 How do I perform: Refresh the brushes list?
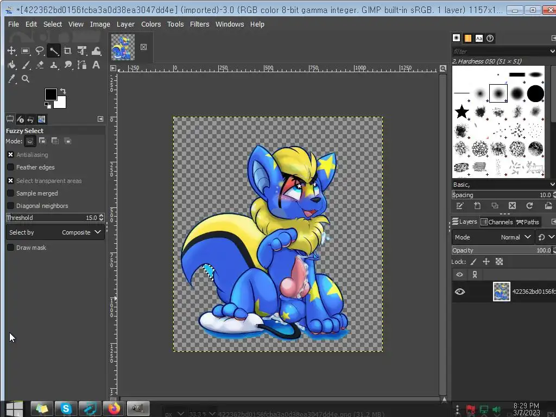[x=529, y=206]
